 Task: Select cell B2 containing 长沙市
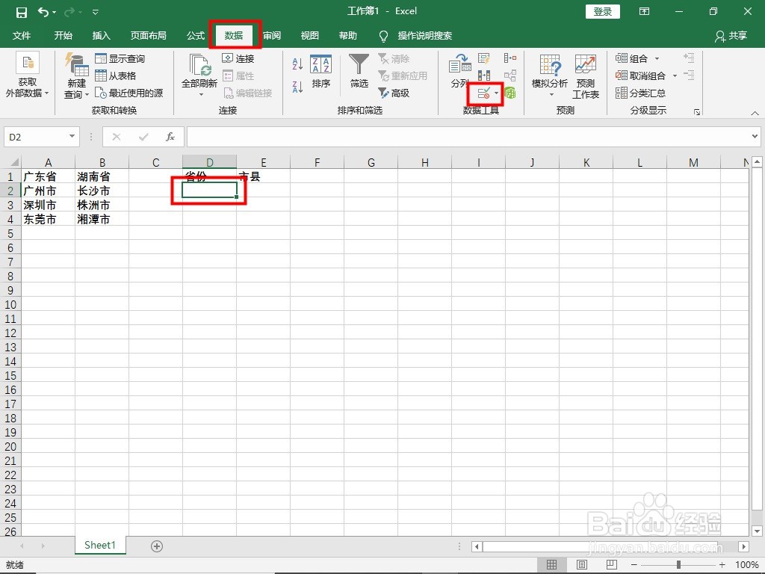pyautogui.click(x=102, y=191)
